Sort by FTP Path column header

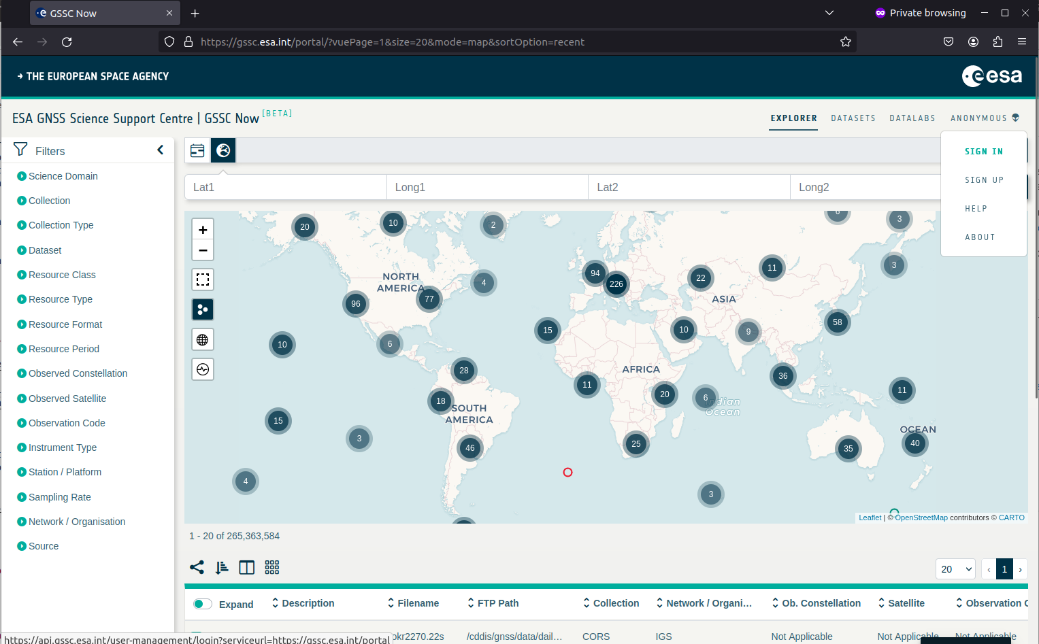[x=493, y=603]
